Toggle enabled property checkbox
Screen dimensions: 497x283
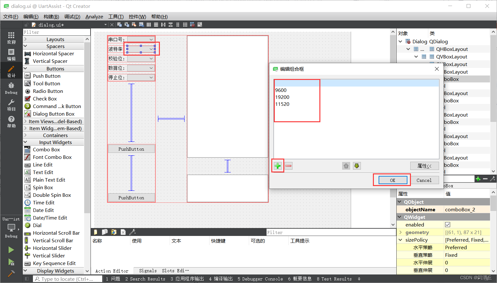448,225
